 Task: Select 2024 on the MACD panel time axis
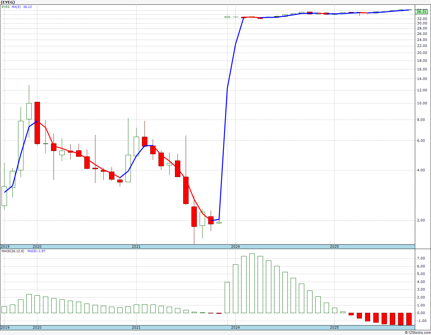pyautogui.click(x=235, y=327)
